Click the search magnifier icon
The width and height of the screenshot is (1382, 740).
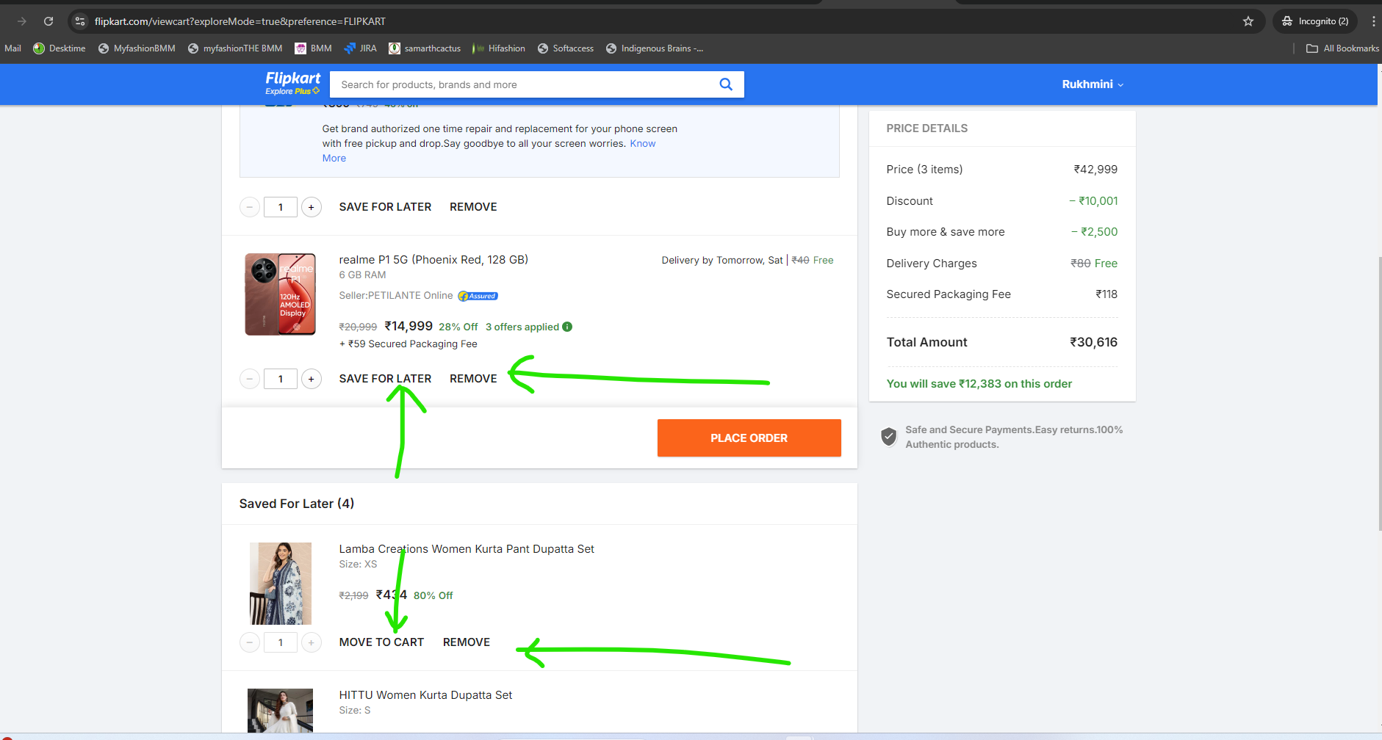coord(726,84)
